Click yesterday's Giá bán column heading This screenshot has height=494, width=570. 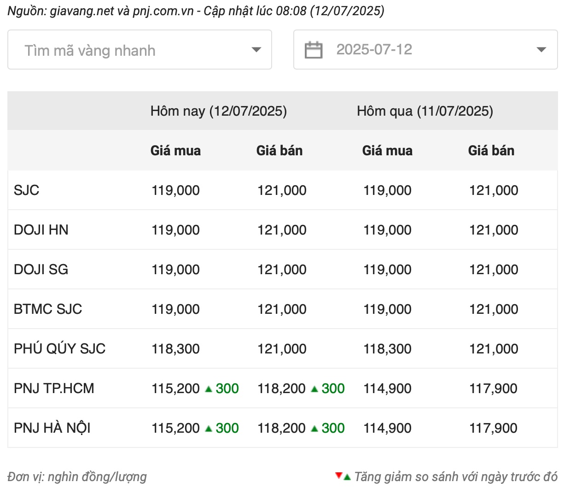click(x=491, y=151)
